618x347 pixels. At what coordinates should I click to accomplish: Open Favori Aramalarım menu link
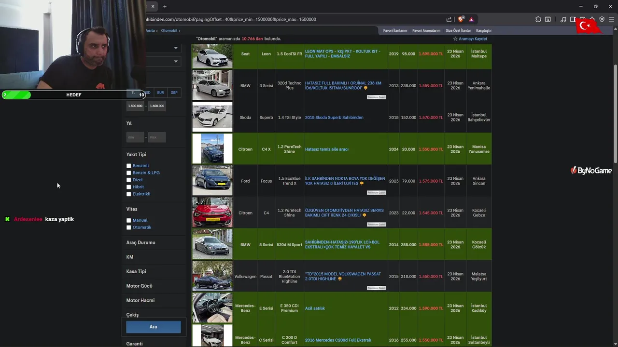(x=426, y=30)
